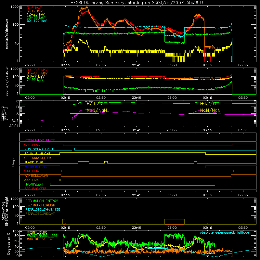Click the DECIMATION ENERGY or weight axis label
Image resolution: width=260 pixels, height=260 pixels.
click(x=5, y=211)
